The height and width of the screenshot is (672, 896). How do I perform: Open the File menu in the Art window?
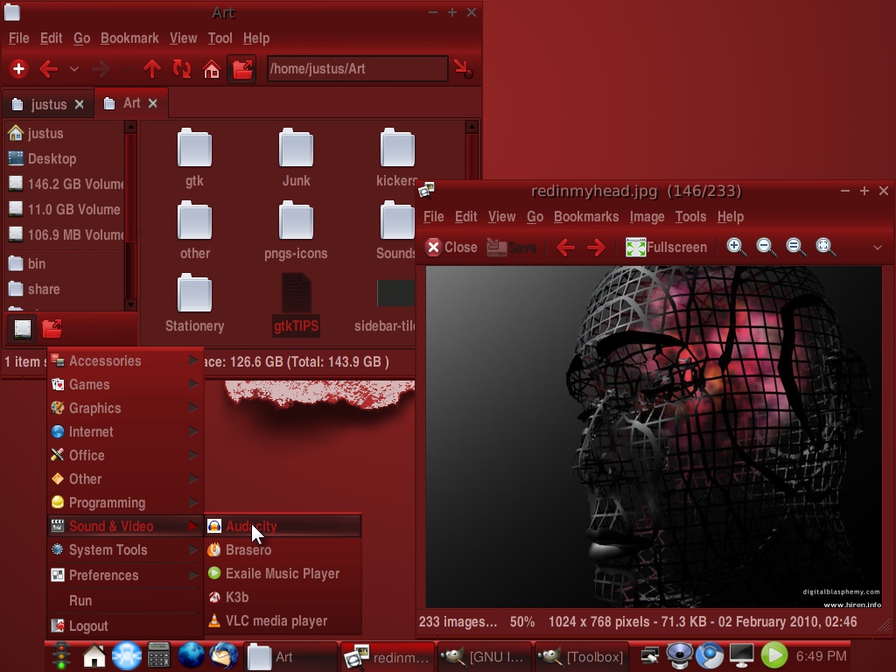tap(19, 38)
